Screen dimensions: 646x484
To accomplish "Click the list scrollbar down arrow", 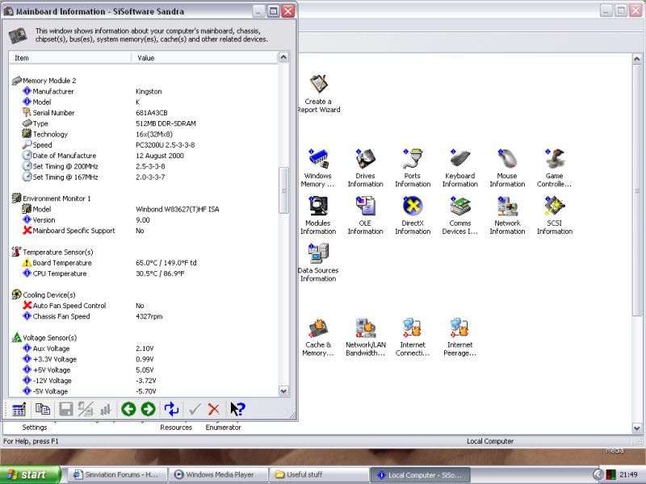I will 283,391.
